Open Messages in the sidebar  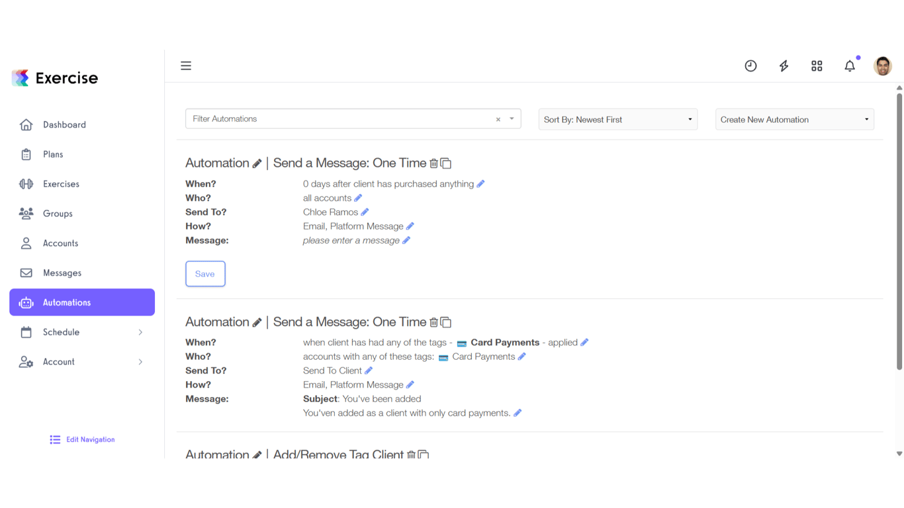tap(62, 273)
